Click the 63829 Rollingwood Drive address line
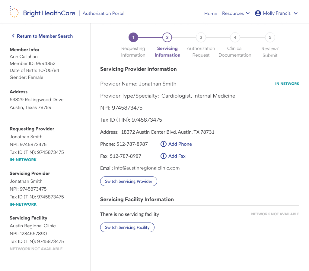 click(37, 99)
